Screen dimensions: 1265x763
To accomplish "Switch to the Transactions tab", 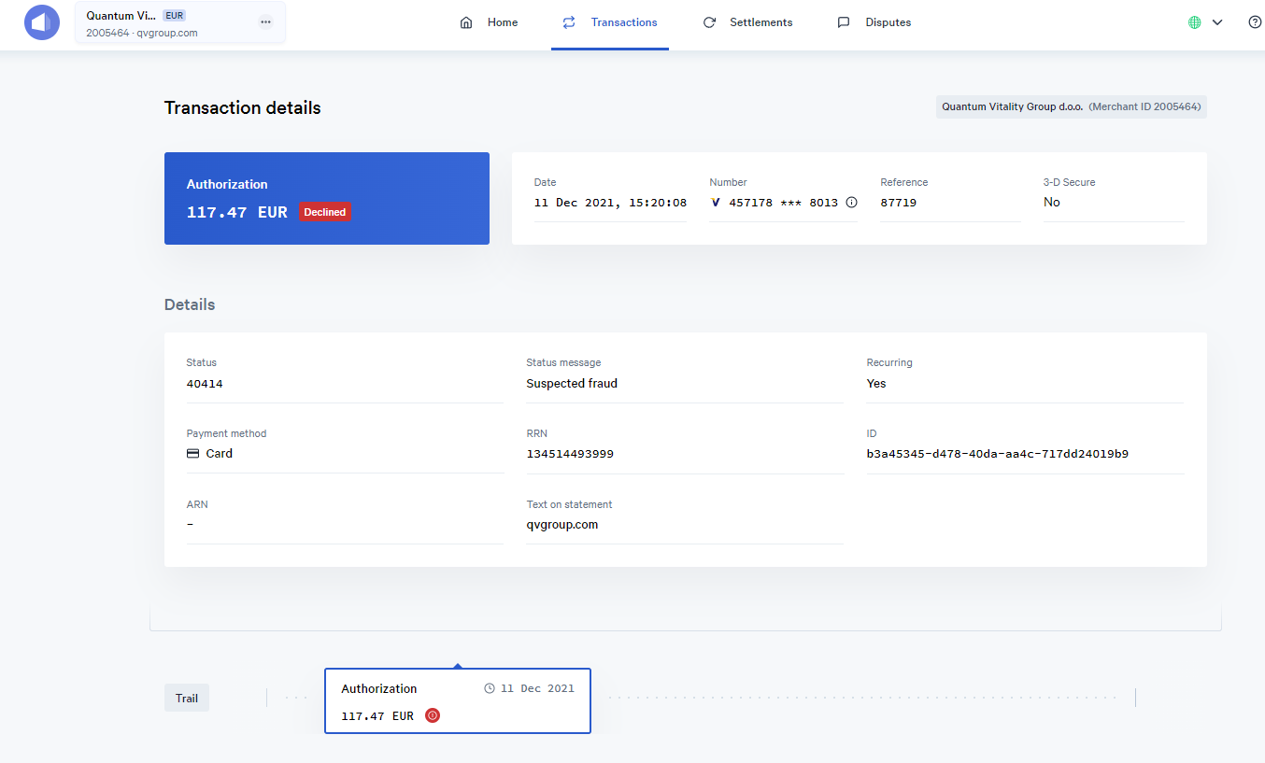I will [610, 22].
